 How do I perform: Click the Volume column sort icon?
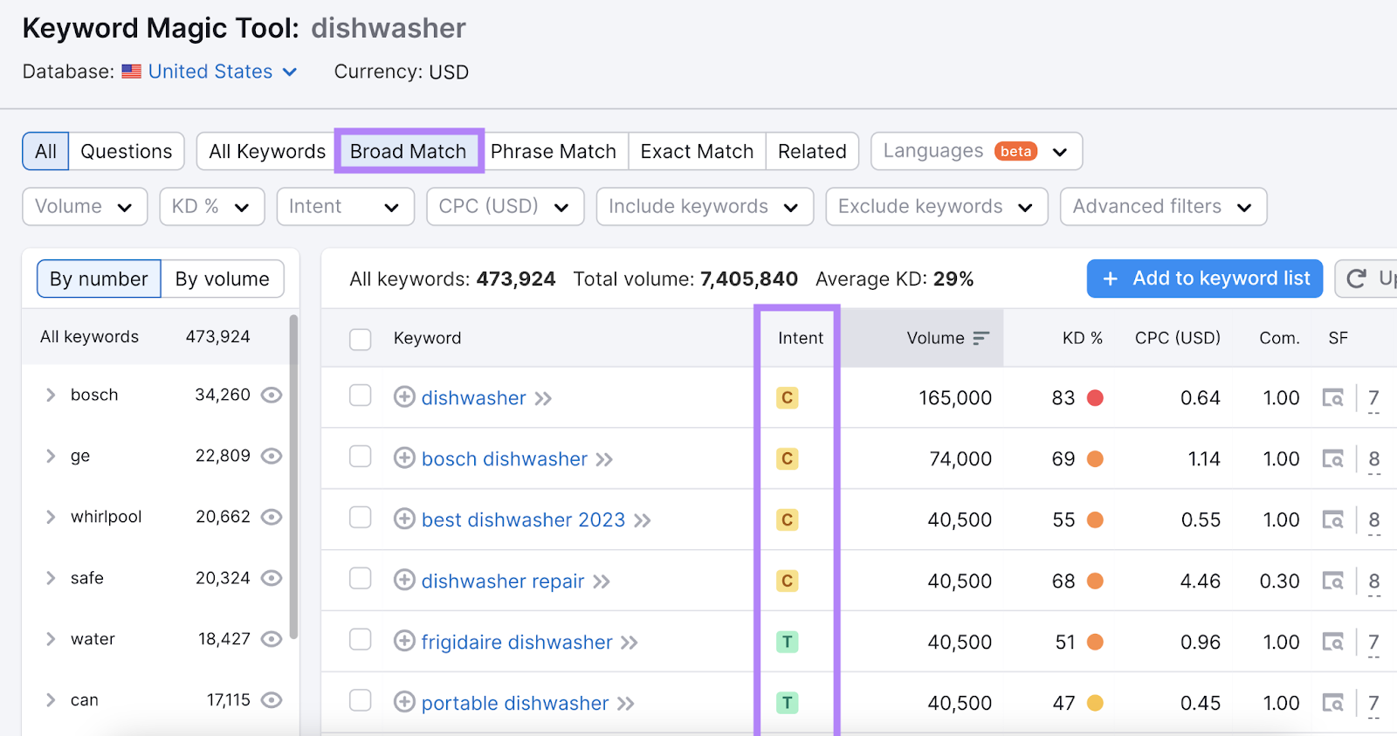pos(981,338)
